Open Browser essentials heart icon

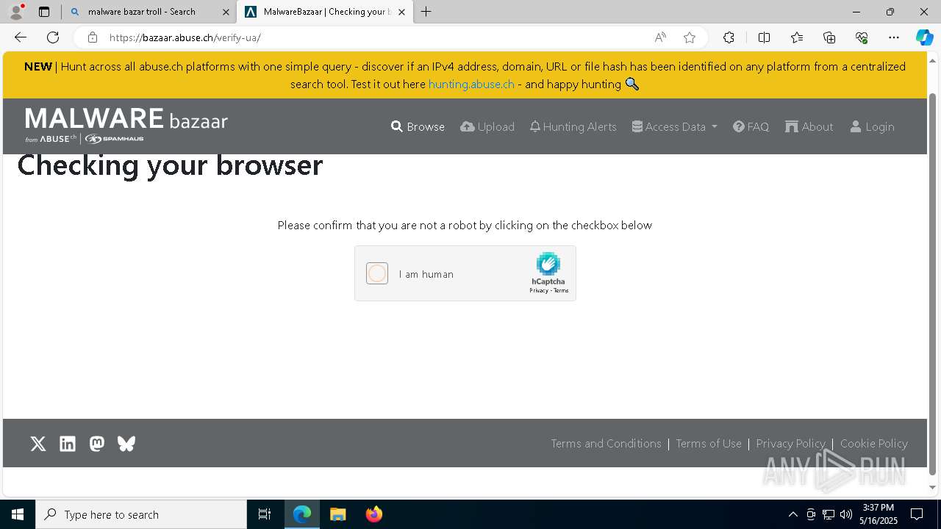coord(862,37)
